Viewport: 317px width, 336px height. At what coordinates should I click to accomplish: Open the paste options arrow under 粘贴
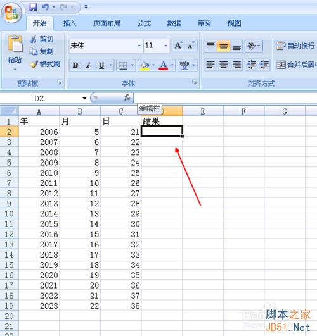click(15, 70)
